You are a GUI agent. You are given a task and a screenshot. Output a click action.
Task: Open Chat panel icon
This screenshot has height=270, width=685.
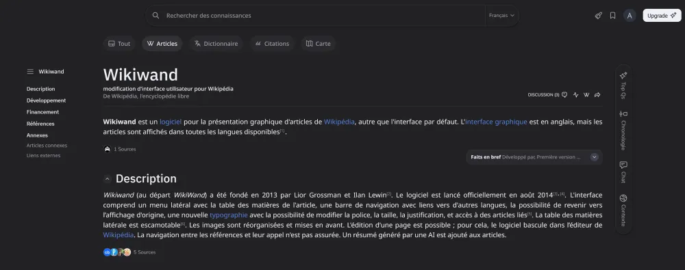[623, 165]
